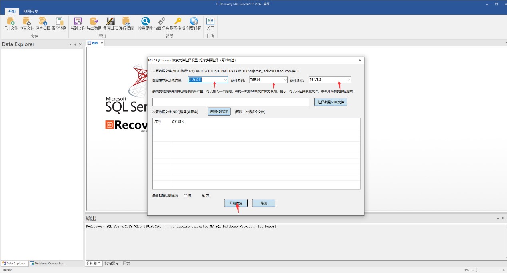
Task: Select 否 for scanning deleted tables
Action: 203,196
